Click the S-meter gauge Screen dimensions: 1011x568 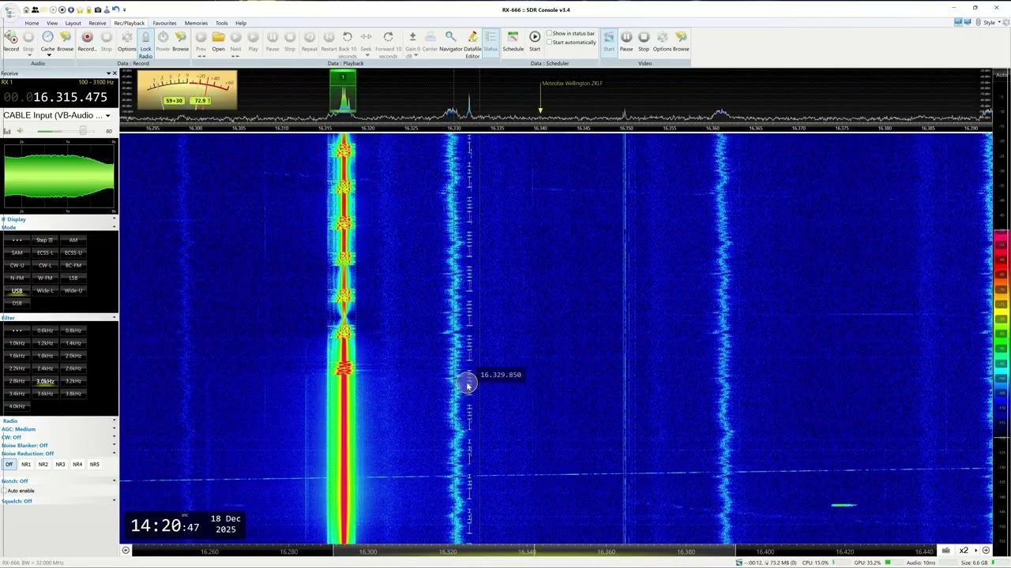click(187, 91)
